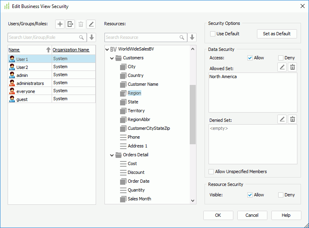Collapse the Orders Detail folder
The width and height of the screenshot is (309, 228).
[x=112, y=155]
